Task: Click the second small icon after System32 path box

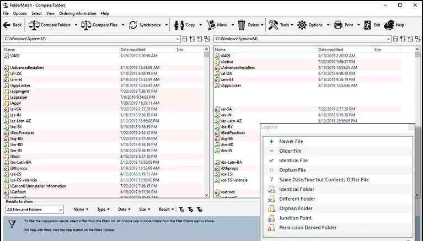Action: (192, 39)
